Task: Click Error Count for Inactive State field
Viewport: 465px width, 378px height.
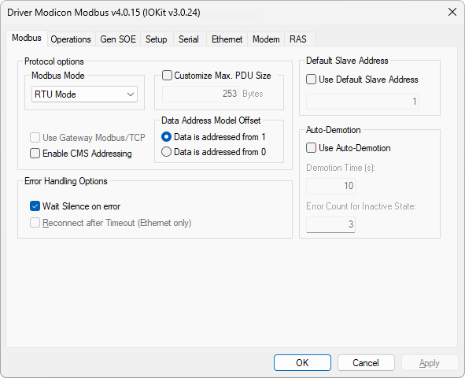Action: point(330,224)
